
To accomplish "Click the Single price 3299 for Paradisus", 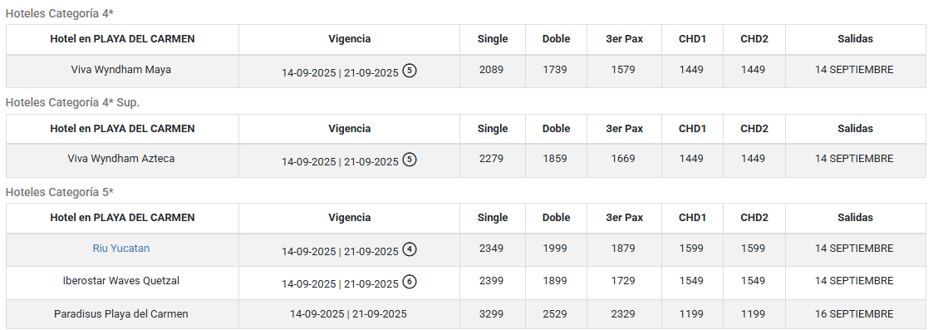I will 491,313.
